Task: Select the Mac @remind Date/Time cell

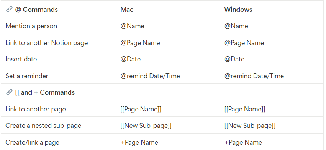Action: 168,76
